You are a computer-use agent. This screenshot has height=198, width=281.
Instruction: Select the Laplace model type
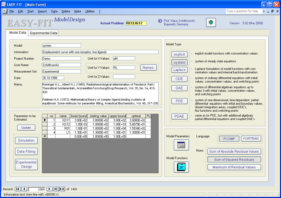click(x=179, y=70)
